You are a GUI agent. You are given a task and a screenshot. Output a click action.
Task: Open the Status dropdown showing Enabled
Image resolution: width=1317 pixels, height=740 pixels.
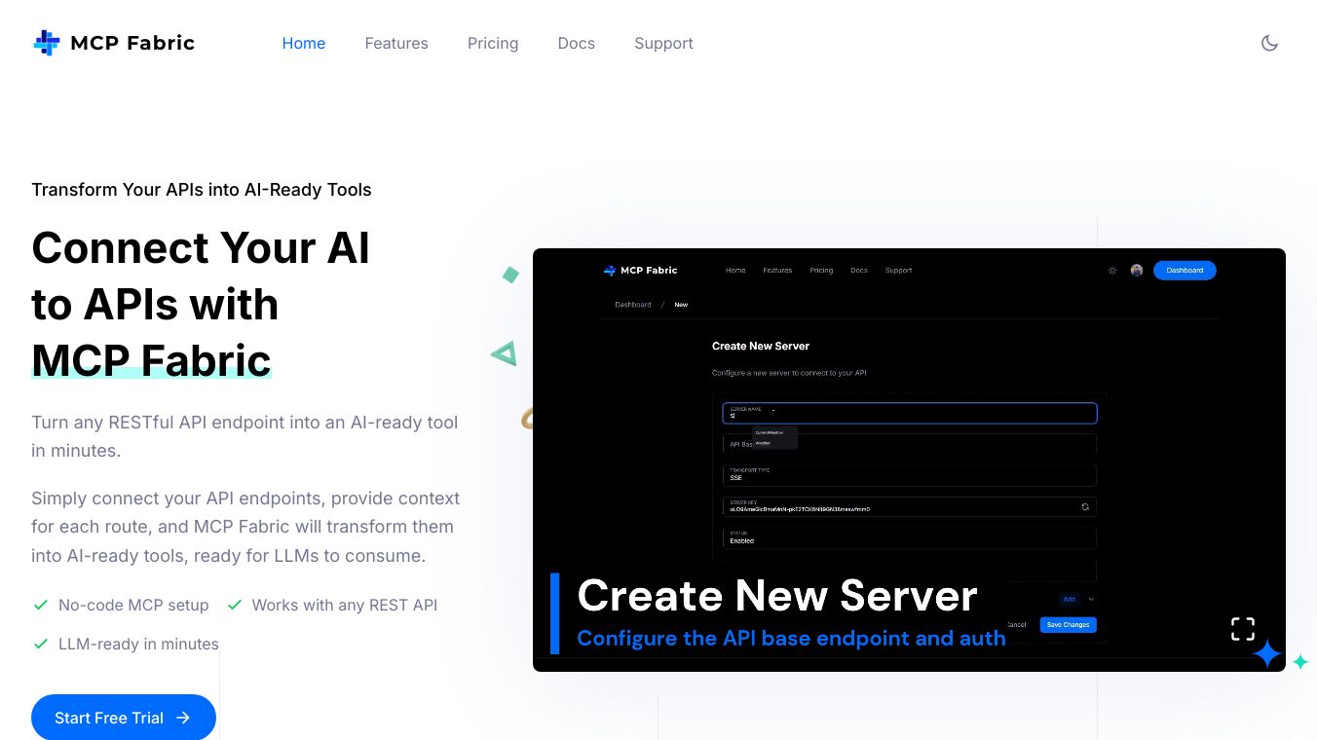[910, 537]
